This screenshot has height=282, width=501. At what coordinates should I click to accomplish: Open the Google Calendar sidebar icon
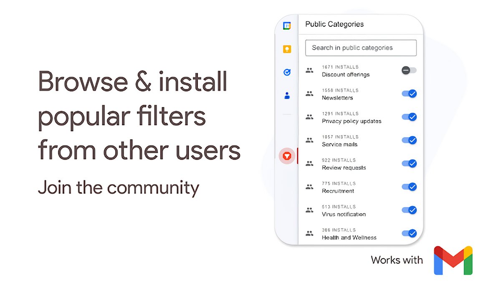click(x=286, y=25)
